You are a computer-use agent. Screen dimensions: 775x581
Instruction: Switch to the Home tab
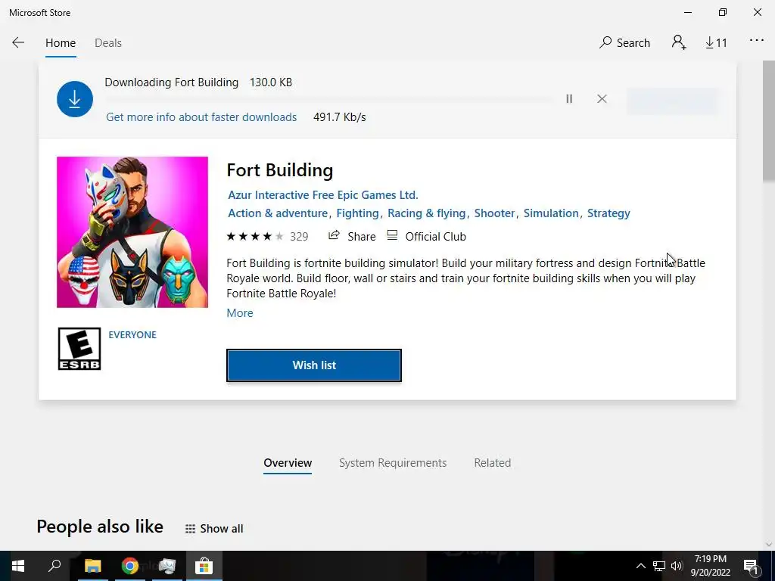coord(61,43)
